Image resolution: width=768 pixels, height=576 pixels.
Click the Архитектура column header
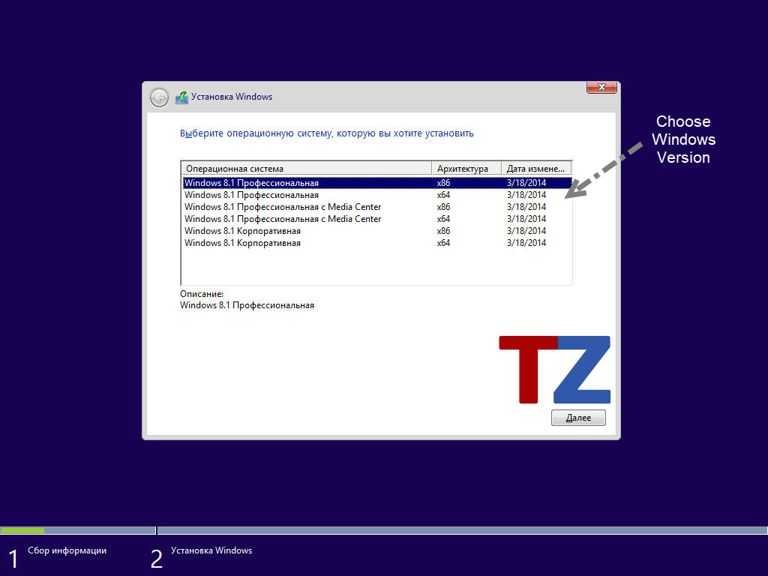point(466,169)
